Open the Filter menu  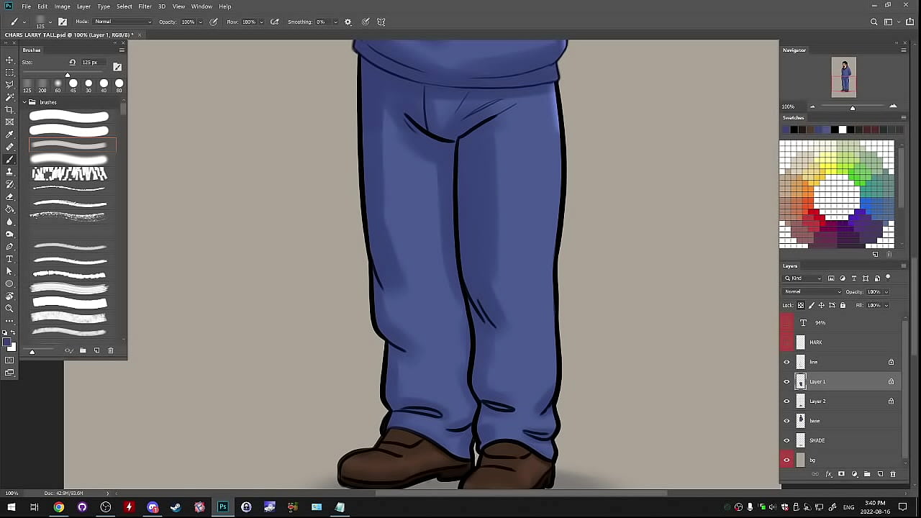pyautogui.click(x=145, y=6)
